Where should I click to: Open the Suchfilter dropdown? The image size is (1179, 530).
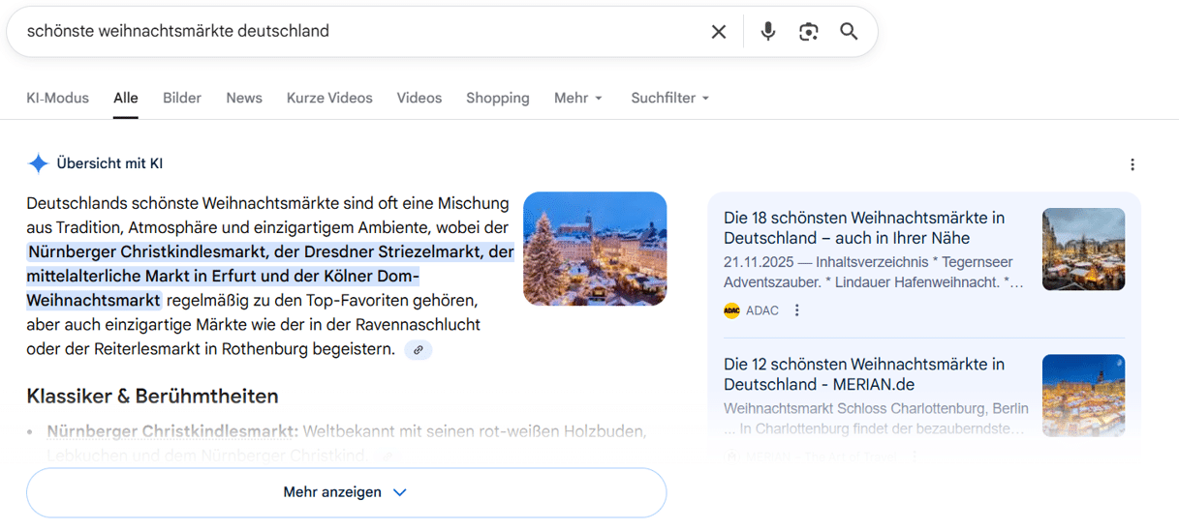coord(670,98)
